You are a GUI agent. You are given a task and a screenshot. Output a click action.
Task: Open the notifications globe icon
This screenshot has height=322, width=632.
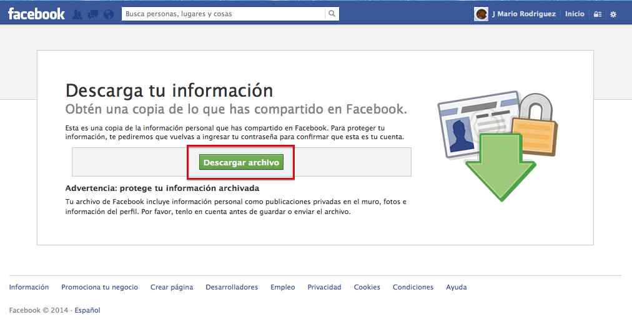(109, 14)
